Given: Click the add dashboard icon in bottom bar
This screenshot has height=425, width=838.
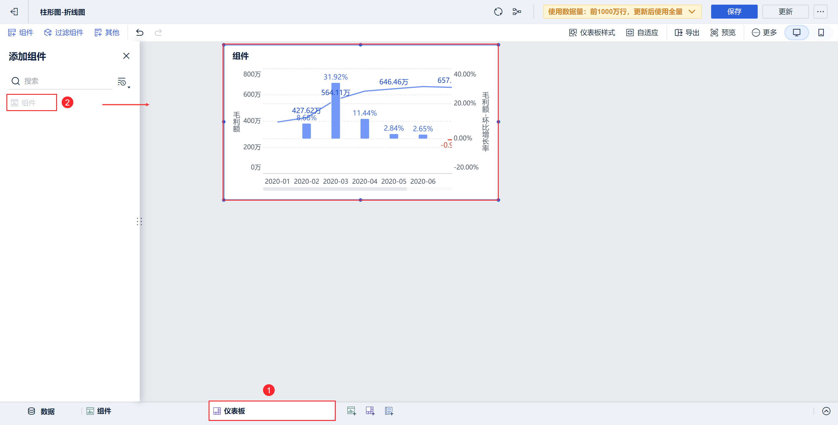Looking at the screenshot, I should (370, 411).
